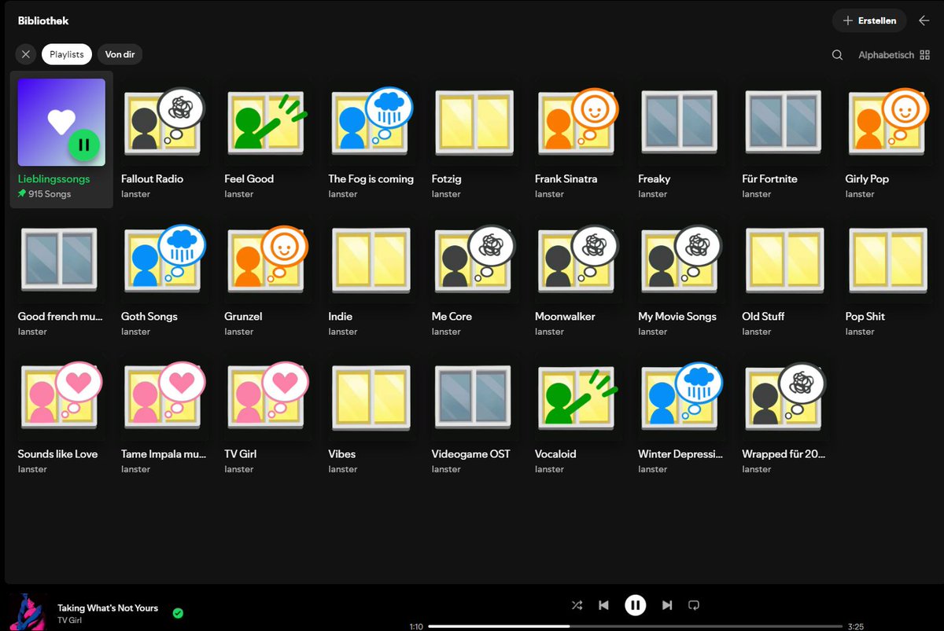Click the Goth Songs title text
Viewport: 944px width, 631px height.
pyautogui.click(x=149, y=317)
